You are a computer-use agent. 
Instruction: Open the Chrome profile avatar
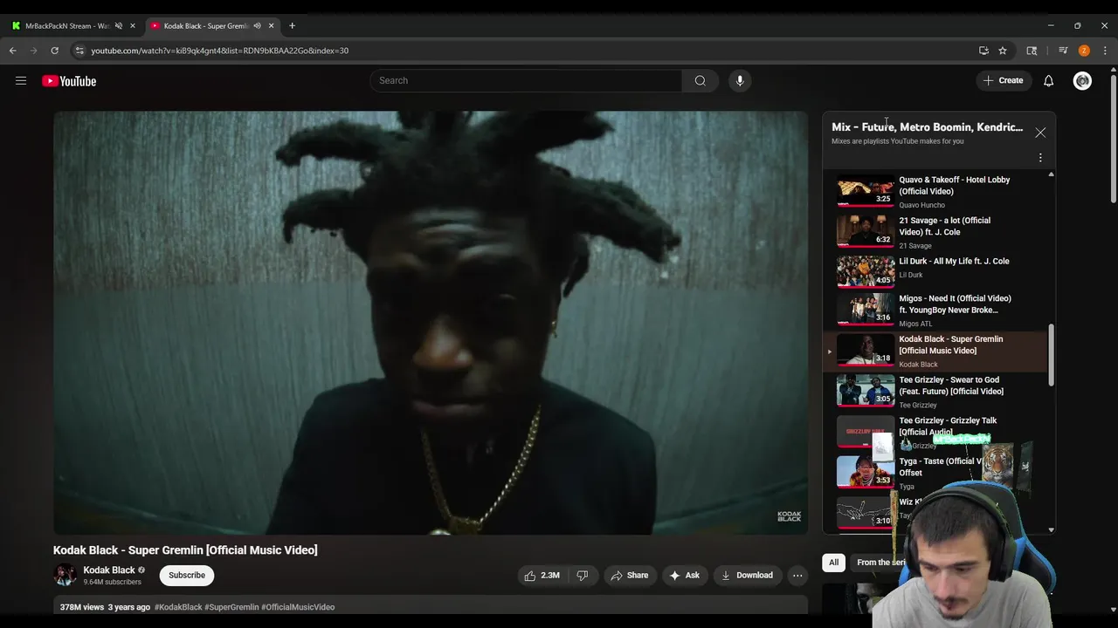click(x=1084, y=51)
